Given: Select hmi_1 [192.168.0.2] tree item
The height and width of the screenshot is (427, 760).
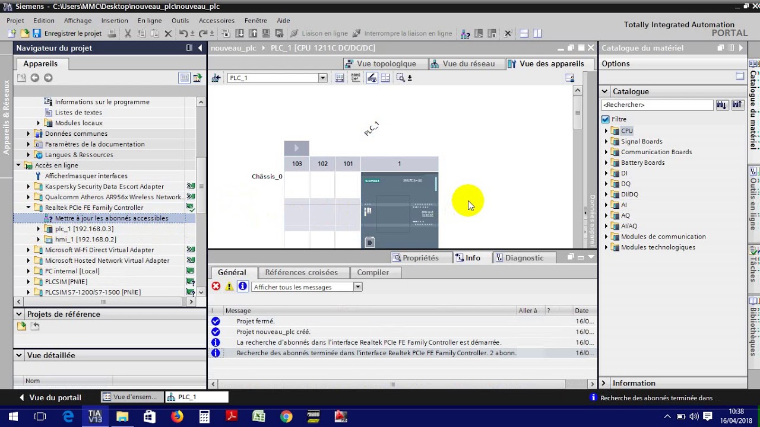Looking at the screenshot, I should (x=85, y=240).
